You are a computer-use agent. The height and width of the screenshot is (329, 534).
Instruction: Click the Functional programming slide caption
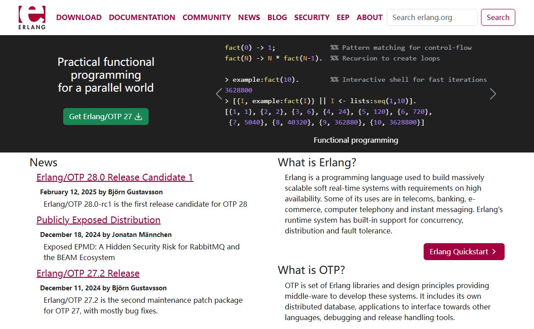pos(356,140)
